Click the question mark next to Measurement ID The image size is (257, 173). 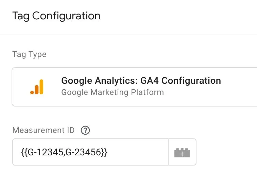pos(86,130)
